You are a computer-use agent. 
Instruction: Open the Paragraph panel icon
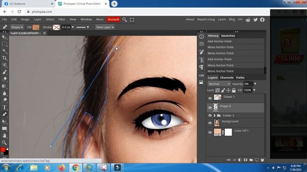[201, 67]
